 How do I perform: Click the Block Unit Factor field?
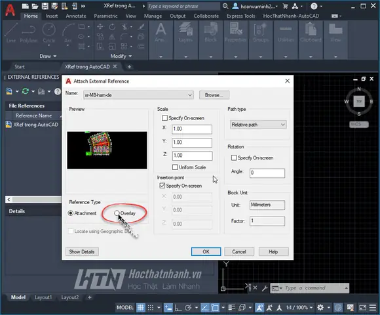pos(267,221)
